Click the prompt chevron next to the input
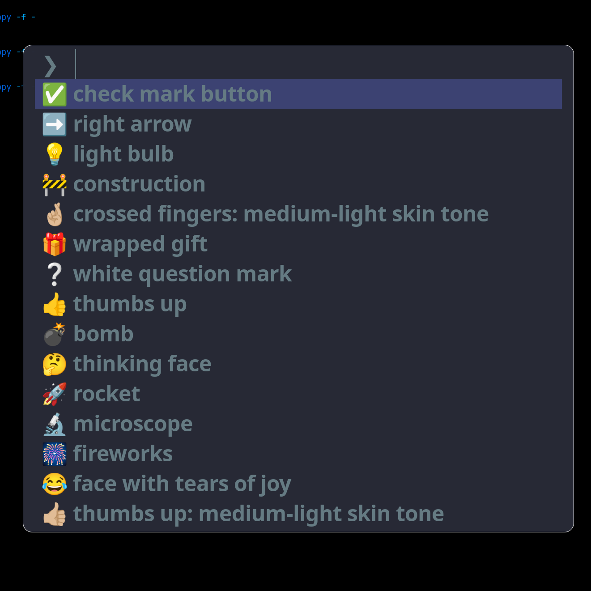The height and width of the screenshot is (591, 591). [x=50, y=66]
